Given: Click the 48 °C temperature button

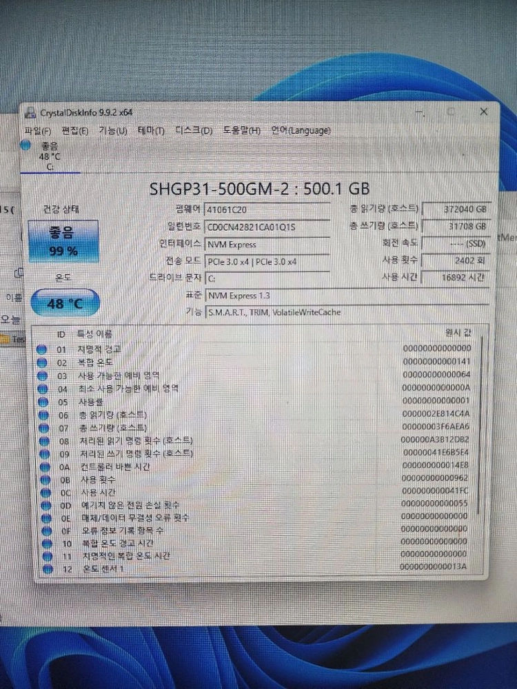Looking at the screenshot, I should coord(65,302).
